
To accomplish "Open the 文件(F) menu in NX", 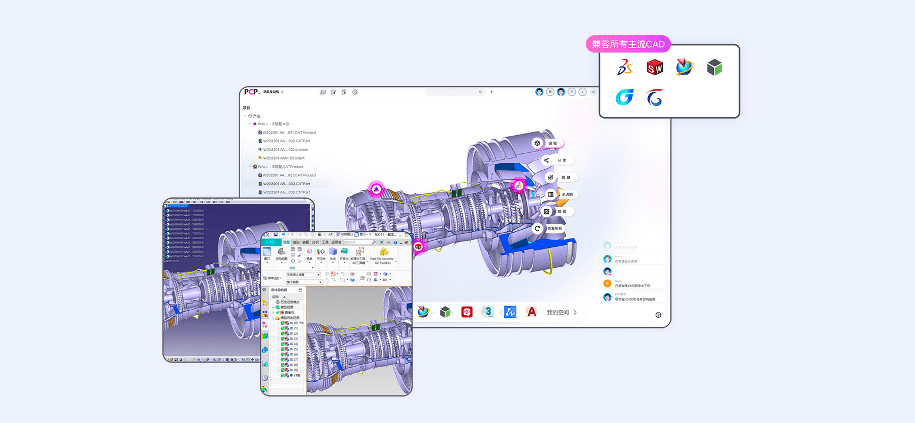I will coord(271,242).
